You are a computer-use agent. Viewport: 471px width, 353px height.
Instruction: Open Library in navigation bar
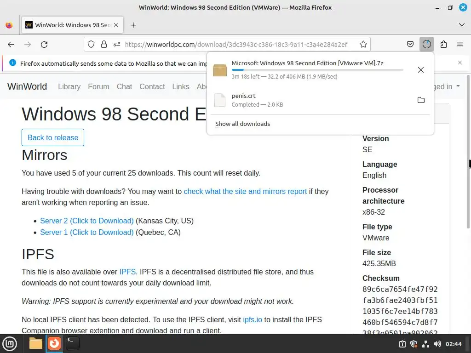69,86
